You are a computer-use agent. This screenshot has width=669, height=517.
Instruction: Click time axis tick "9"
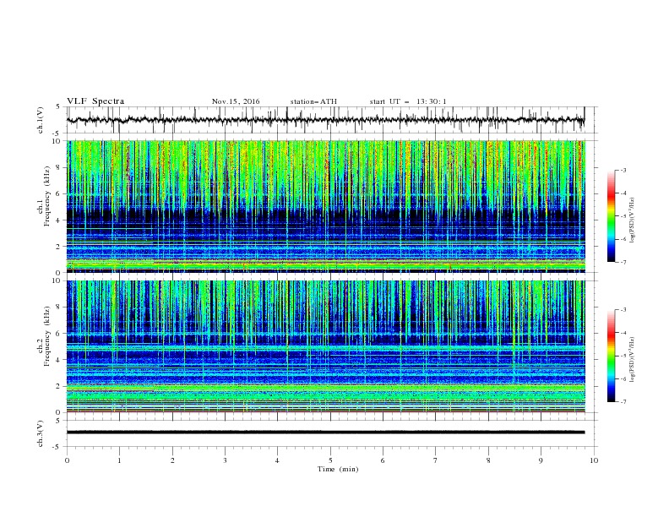pos(541,460)
